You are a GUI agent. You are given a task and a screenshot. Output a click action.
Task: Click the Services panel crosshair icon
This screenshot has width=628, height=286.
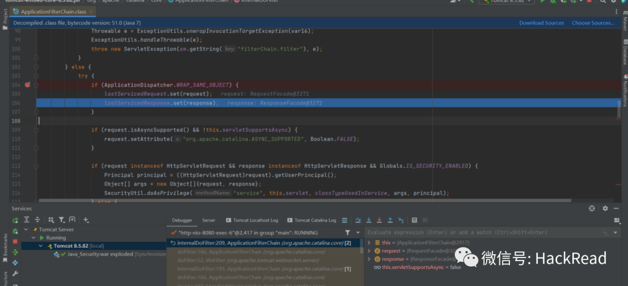pos(592,208)
